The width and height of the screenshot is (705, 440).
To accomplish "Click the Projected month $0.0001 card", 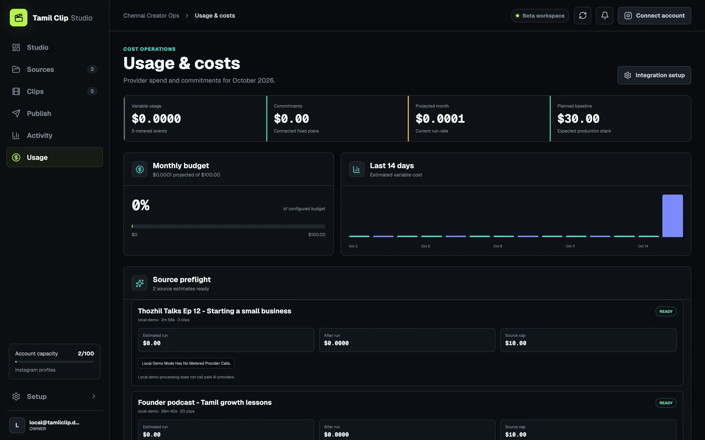I will coord(479,119).
